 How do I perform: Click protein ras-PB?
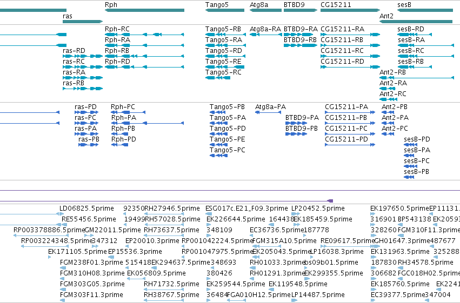tap(89, 139)
